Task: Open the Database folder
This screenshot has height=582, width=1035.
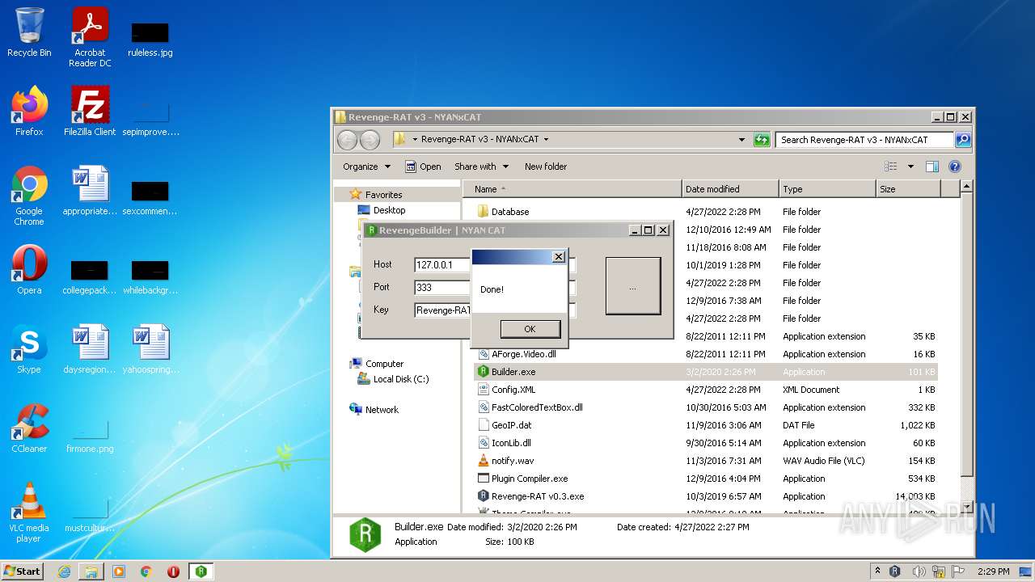Action: pyautogui.click(x=509, y=212)
